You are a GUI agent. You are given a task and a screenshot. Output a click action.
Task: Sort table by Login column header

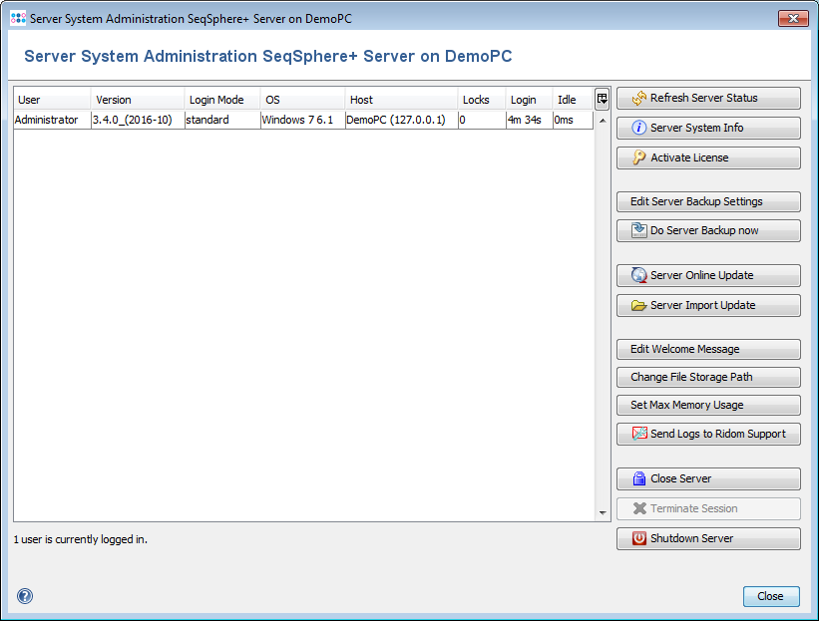click(529, 99)
